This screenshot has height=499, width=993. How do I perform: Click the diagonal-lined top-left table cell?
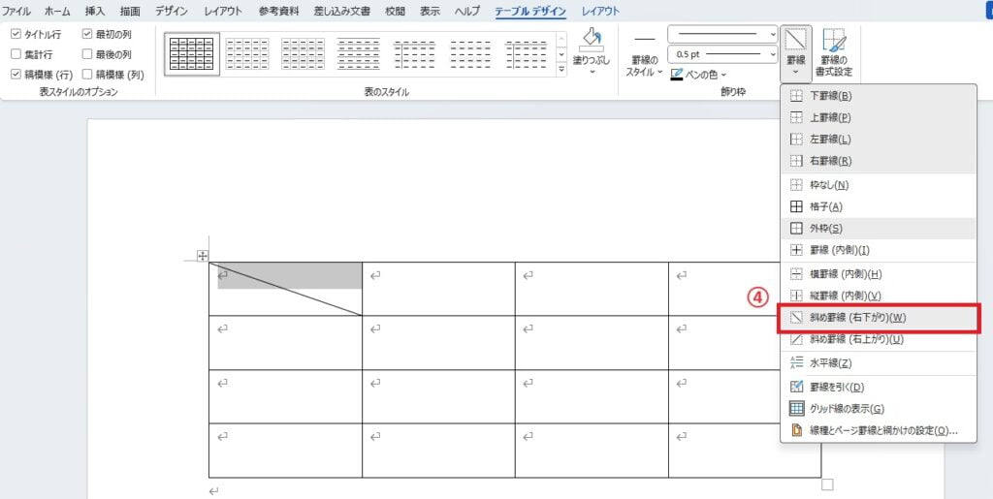286,289
